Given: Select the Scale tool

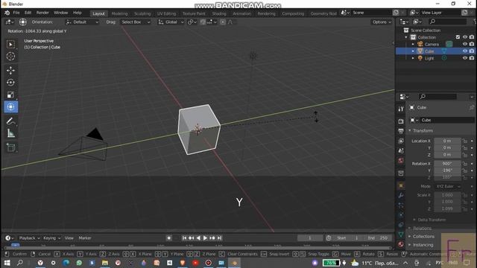Looking at the screenshot, I should [x=10, y=95].
